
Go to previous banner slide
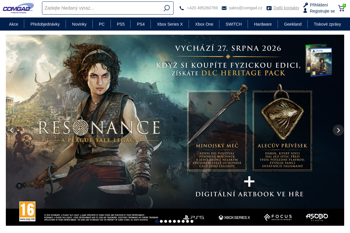click(11, 130)
